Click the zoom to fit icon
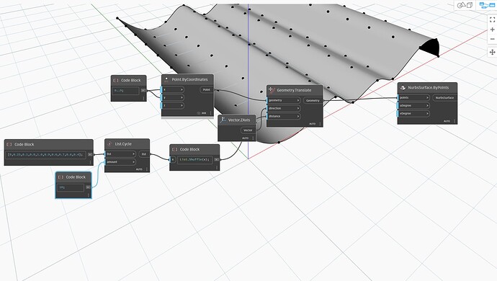The image size is (497, 281). click(492, 19)
